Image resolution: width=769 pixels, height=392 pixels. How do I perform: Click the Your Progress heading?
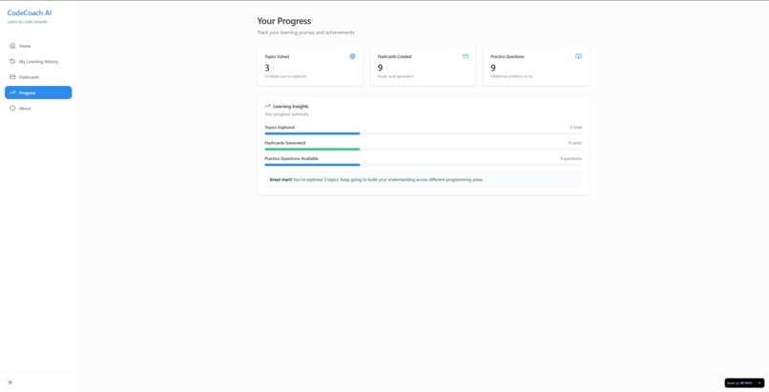284,21
